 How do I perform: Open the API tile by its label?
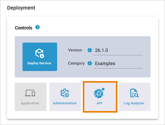click(x=100, y=103)
